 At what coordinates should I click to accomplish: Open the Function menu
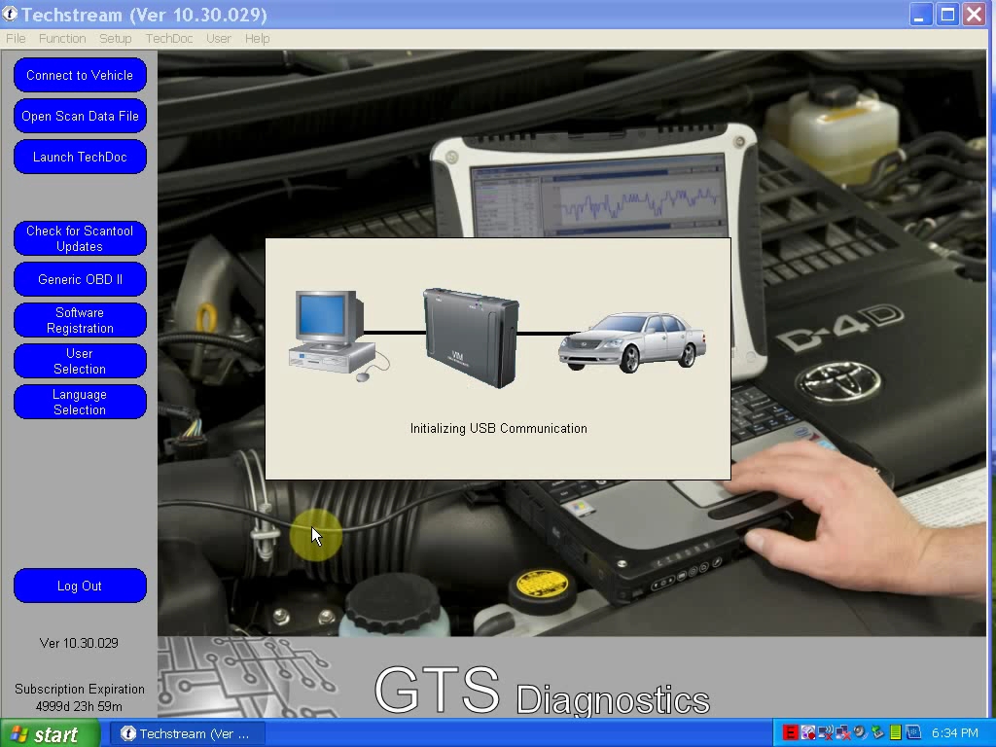pos(62,39)
